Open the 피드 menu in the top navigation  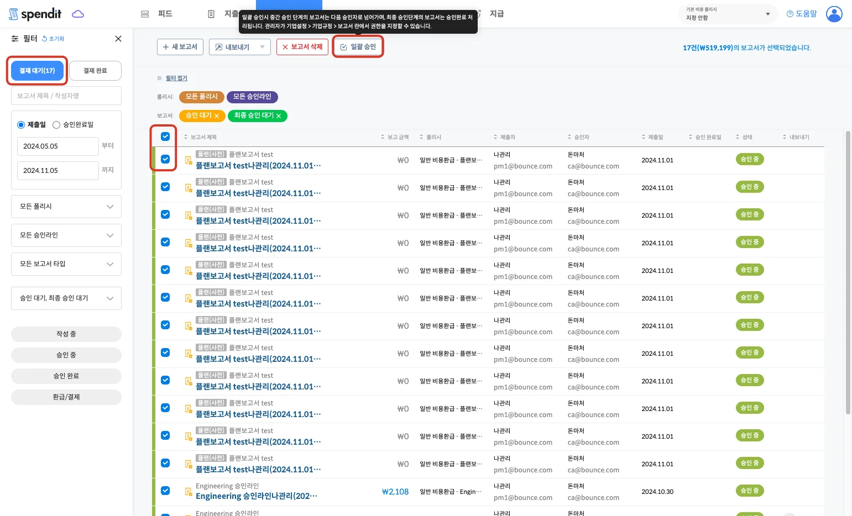(158, 14)
